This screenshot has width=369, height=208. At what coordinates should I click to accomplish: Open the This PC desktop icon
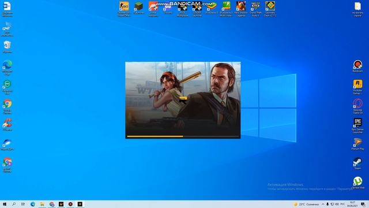(x=7, y=29)
